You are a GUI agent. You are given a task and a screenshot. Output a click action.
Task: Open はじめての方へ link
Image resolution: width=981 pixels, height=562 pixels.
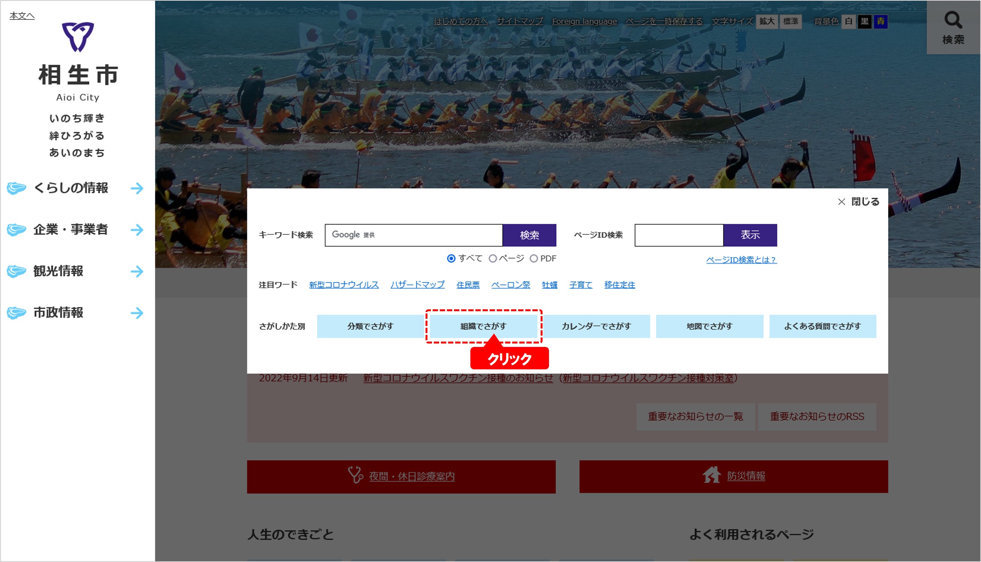[461, 21]
